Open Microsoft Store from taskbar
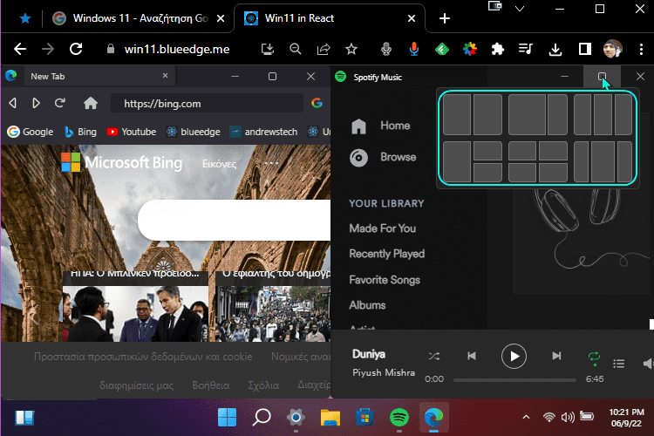This screenshot has height=436, width=654. [x=364, y=417]
